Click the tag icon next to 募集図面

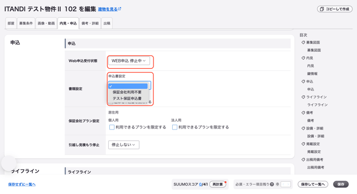[303, 42]
